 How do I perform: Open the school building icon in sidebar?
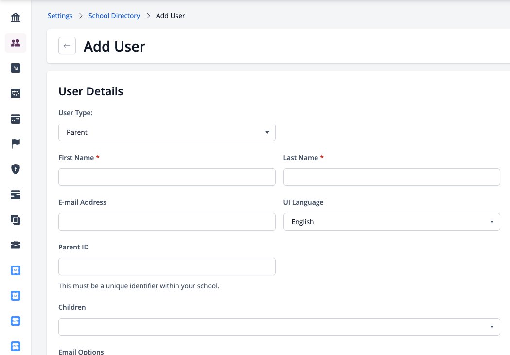pyautogui.click(x=15, y=17)
